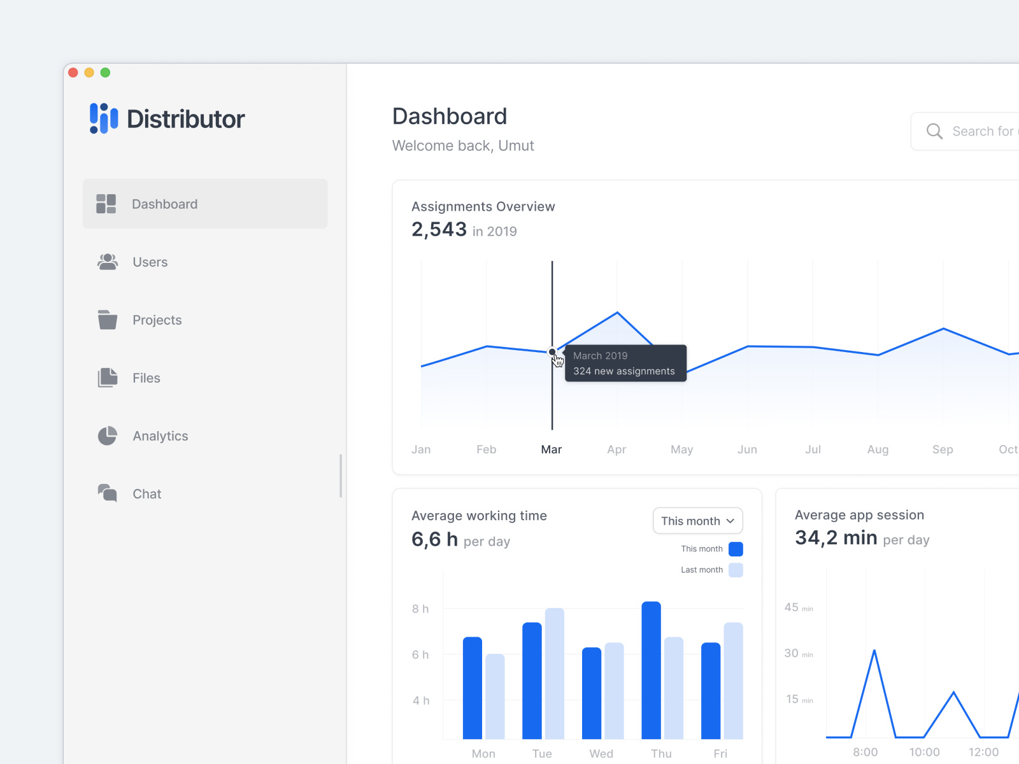Click the 'Search for' input field

pyautogui.click(x=983, y=131)
